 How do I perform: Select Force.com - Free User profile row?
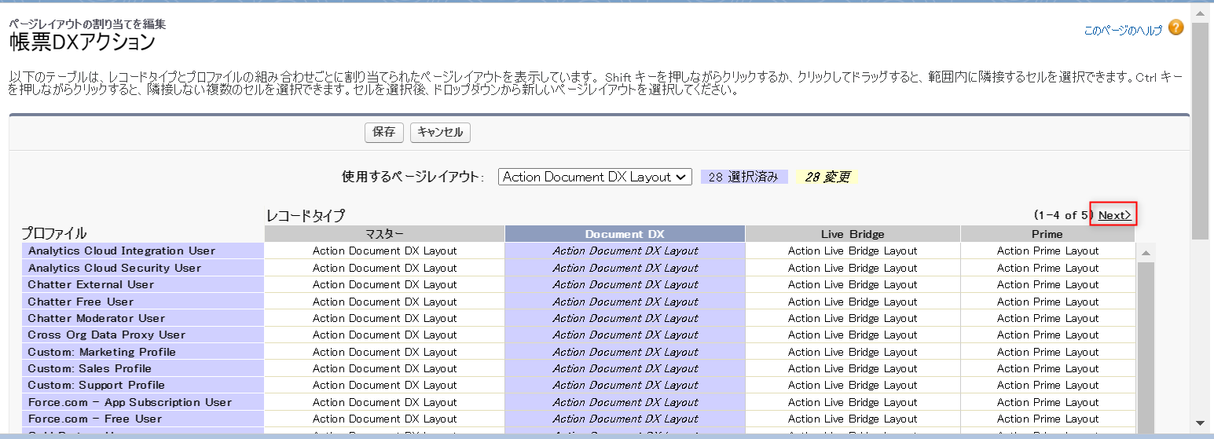pyautogui.click(x=95, y=419)
